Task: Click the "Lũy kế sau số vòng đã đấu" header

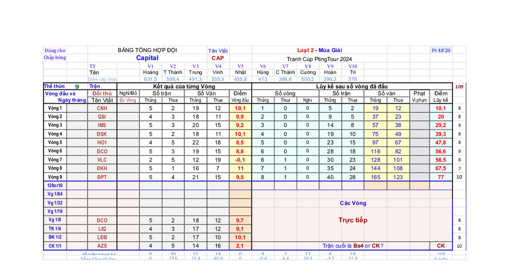Action: pyautogui.click(x=352, y=86)
